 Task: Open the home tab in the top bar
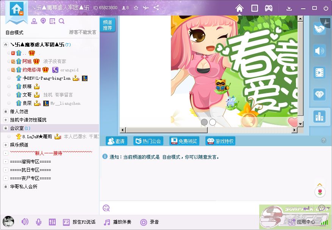pos(240,8)
